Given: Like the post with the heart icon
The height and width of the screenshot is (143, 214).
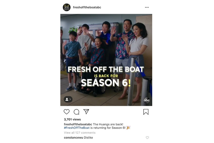Looking at the screenshot, I should (67, 112).
